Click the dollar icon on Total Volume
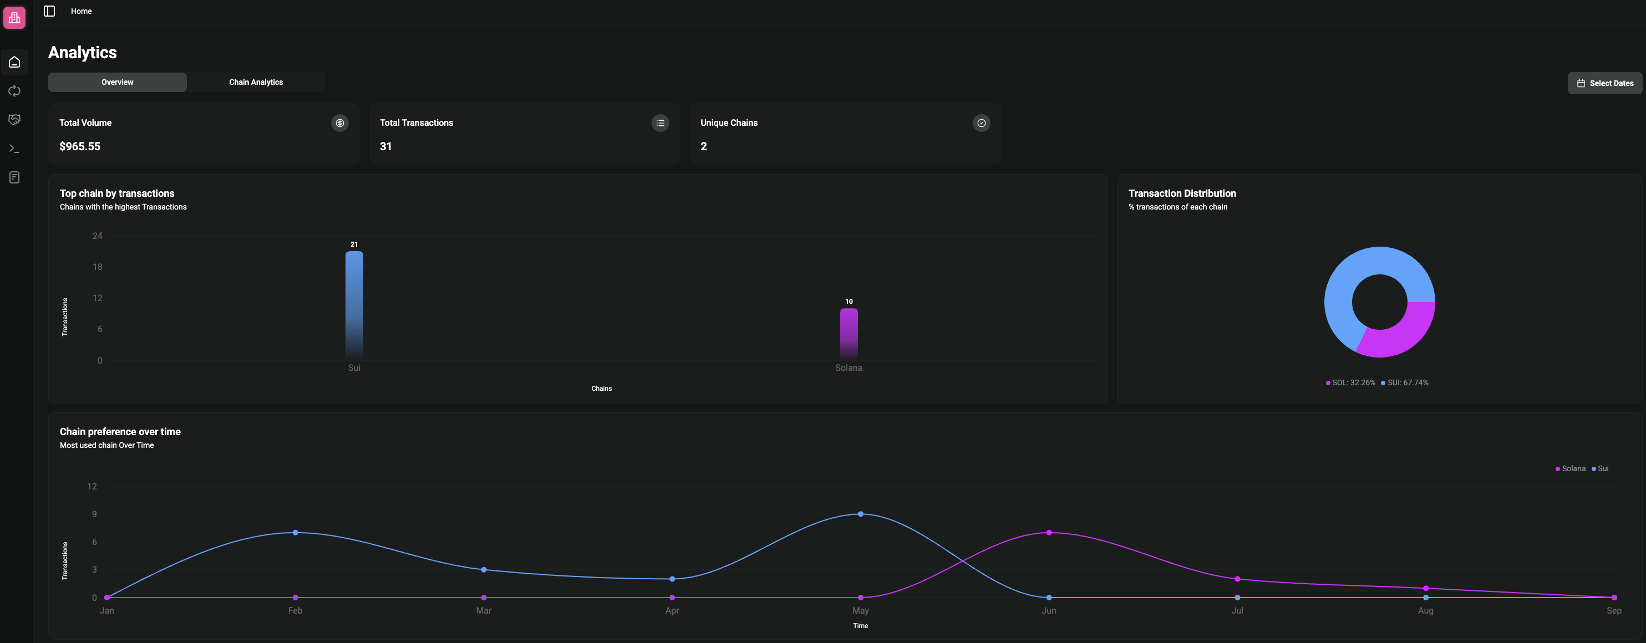The width and height of the screenshot is (1646, 643). click(339, 123)
